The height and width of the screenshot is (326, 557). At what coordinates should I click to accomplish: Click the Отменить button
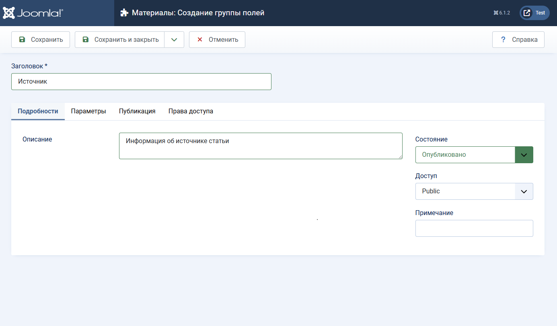tap(217, 39)
